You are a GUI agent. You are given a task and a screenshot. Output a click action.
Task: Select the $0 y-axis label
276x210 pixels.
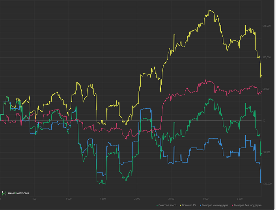(264, 121)
